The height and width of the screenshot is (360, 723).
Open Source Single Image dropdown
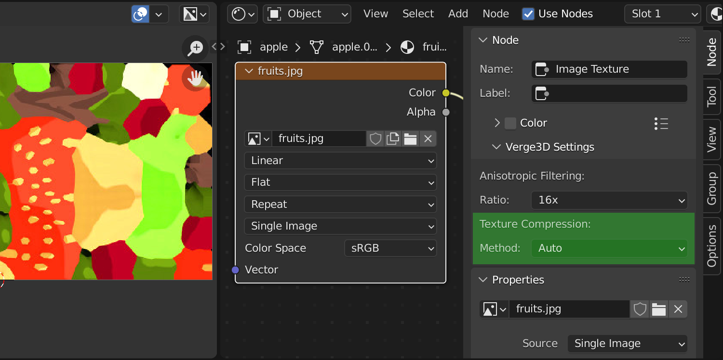click(x=628, y=344)
